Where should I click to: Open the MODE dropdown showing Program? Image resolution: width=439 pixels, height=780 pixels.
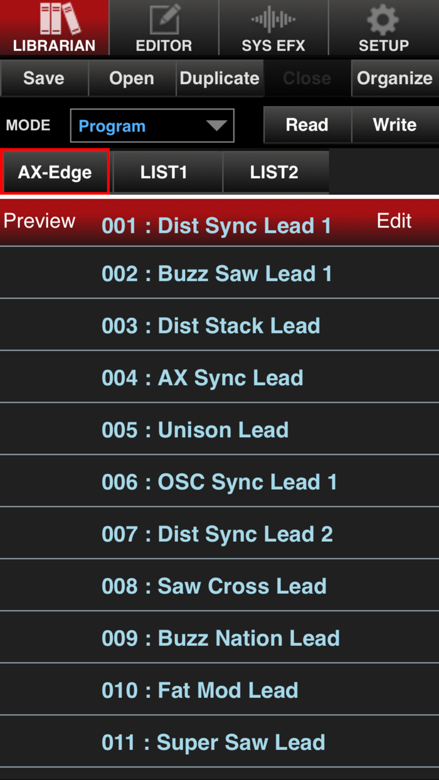(x=152, y=125)
